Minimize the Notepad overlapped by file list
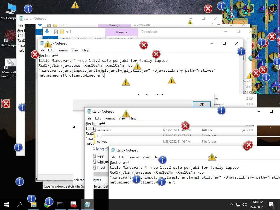Screen dimensions: 280x210 [259, 111]
